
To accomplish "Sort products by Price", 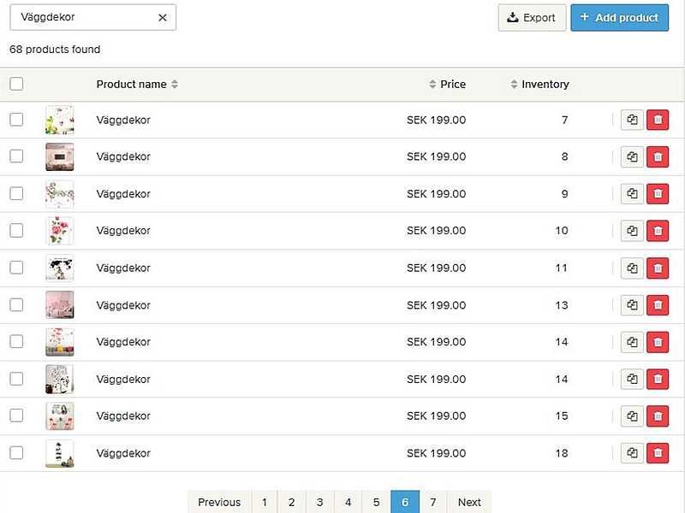I will [x=448, y=85].
